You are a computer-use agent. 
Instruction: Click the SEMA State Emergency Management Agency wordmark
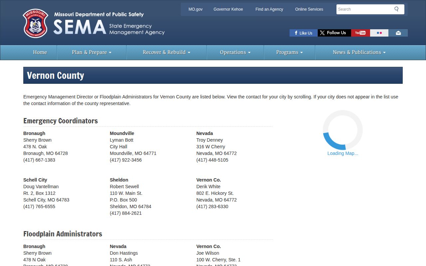[109, 27]
